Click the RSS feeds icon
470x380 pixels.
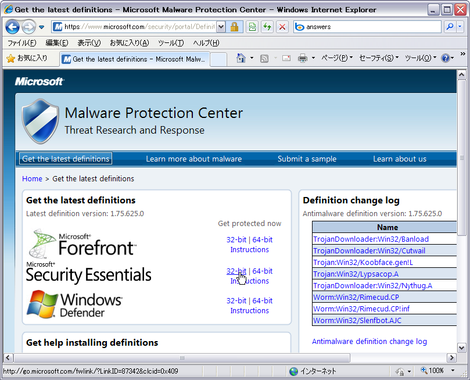tap(264, 58)
